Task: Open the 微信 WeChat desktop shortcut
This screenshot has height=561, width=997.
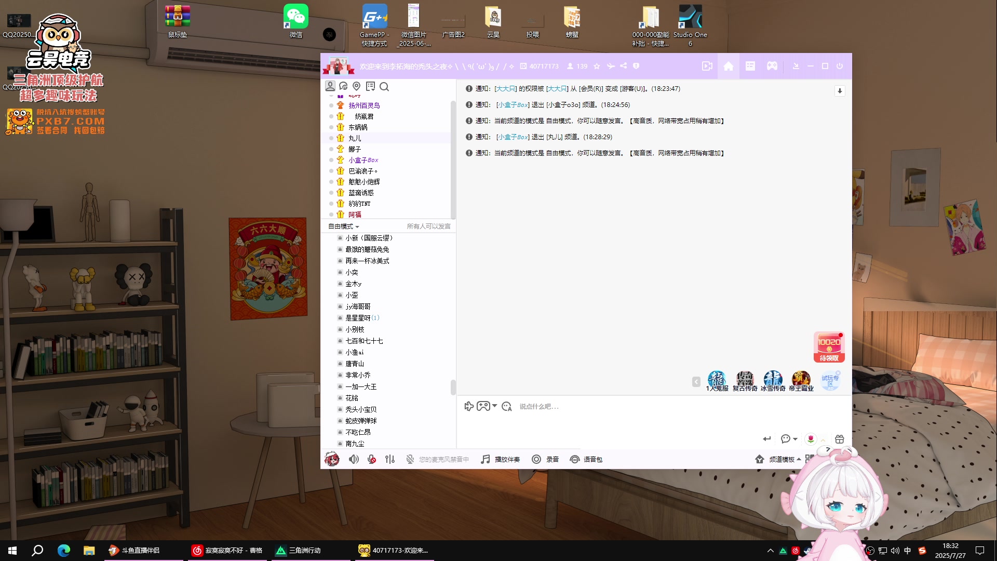Action: (295, 21)
